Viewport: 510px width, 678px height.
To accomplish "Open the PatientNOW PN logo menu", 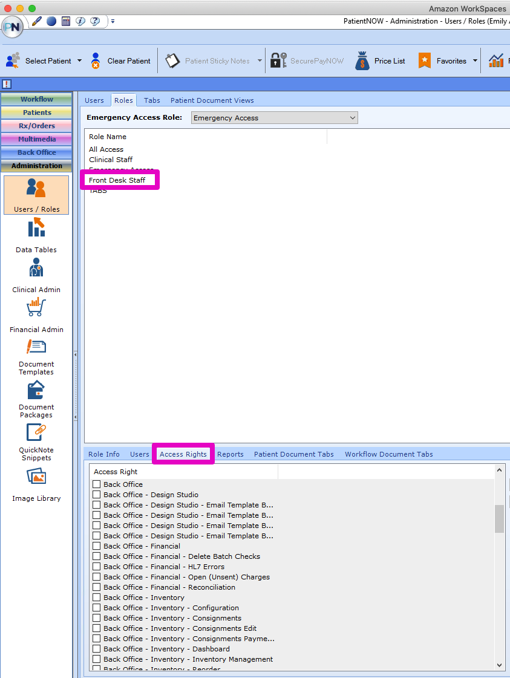I will coord(12,27).
